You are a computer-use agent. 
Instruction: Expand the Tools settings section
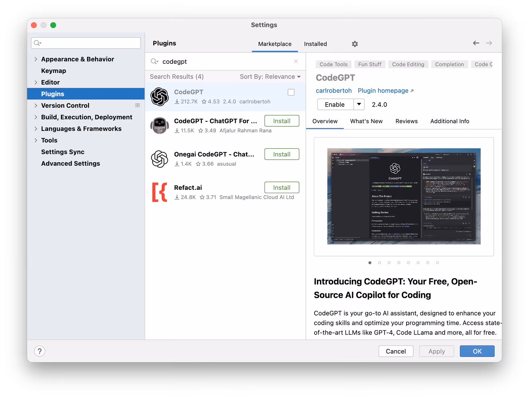36,140
